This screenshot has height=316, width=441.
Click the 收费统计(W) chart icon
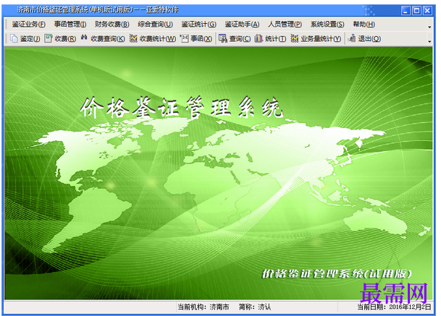[133, 38]
